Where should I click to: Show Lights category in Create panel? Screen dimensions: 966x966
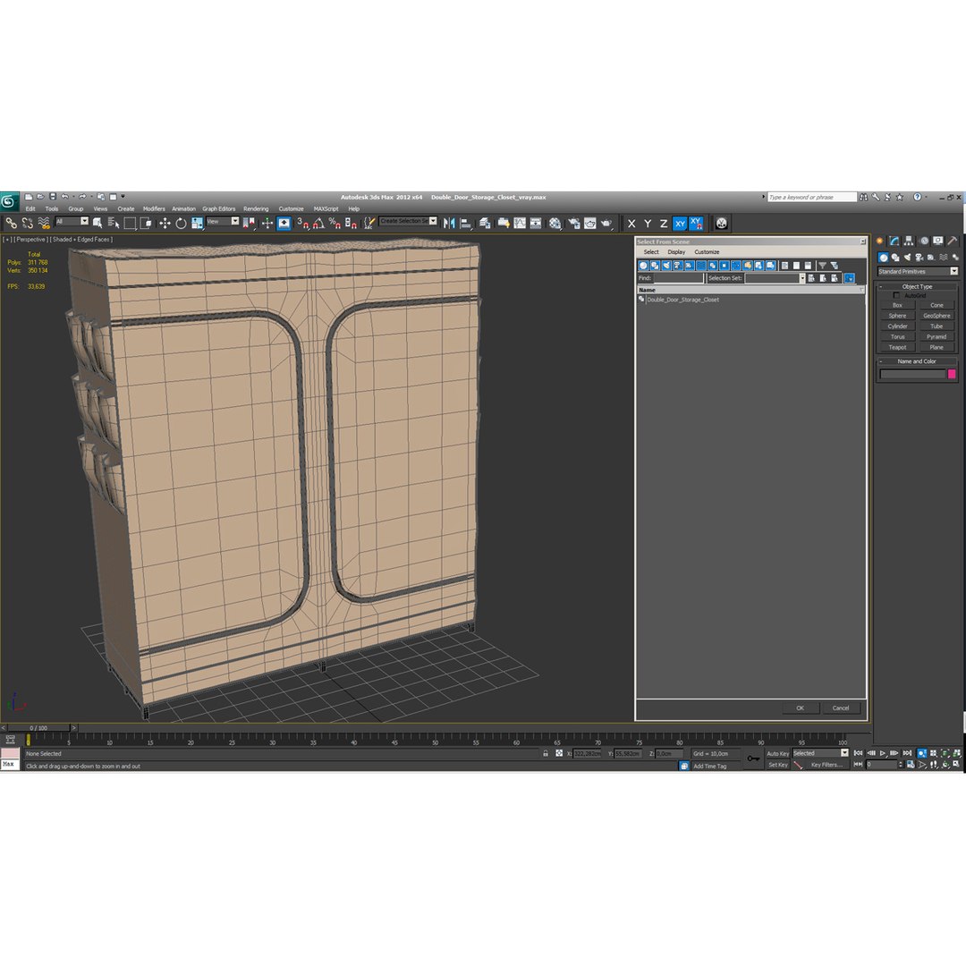908,257
